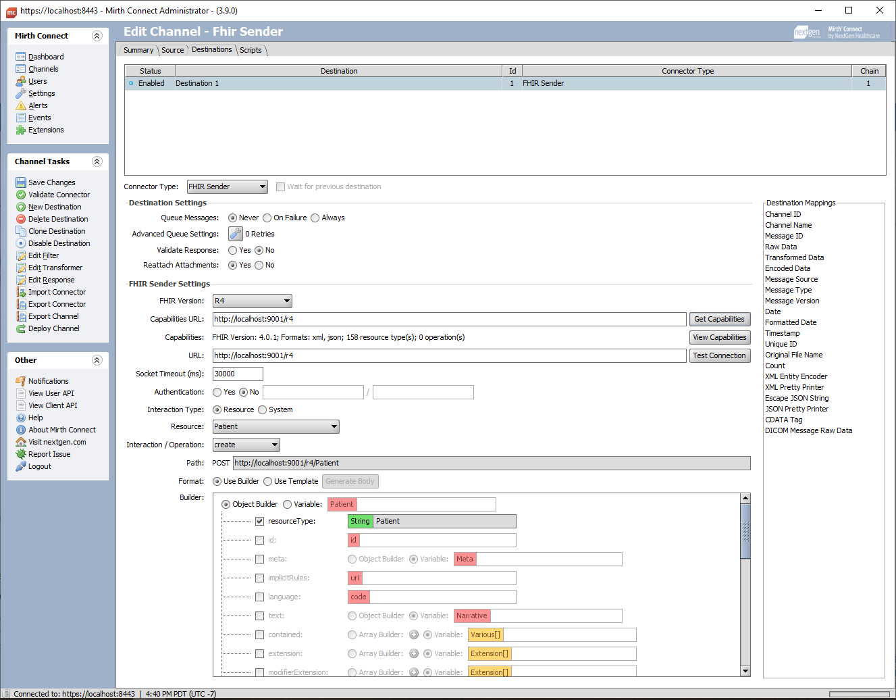Check the meta field checkbox
Screen dimensions: 896x700
[x=259, y=559]
